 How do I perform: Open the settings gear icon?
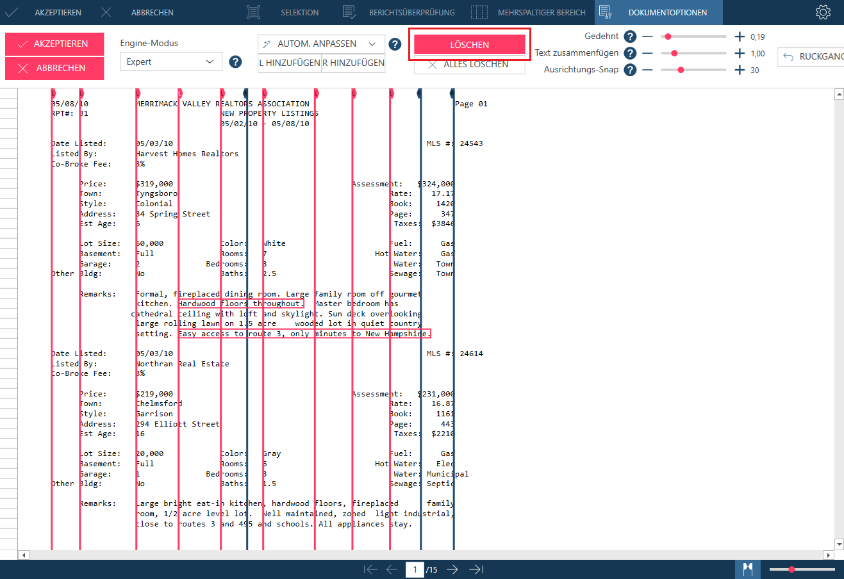[823, 12]
